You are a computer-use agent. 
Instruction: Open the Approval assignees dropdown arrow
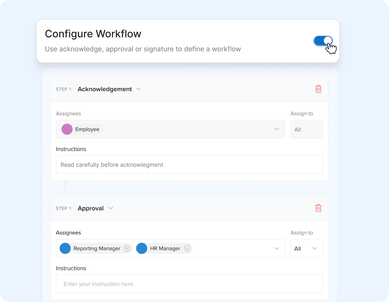pos(277,248)
